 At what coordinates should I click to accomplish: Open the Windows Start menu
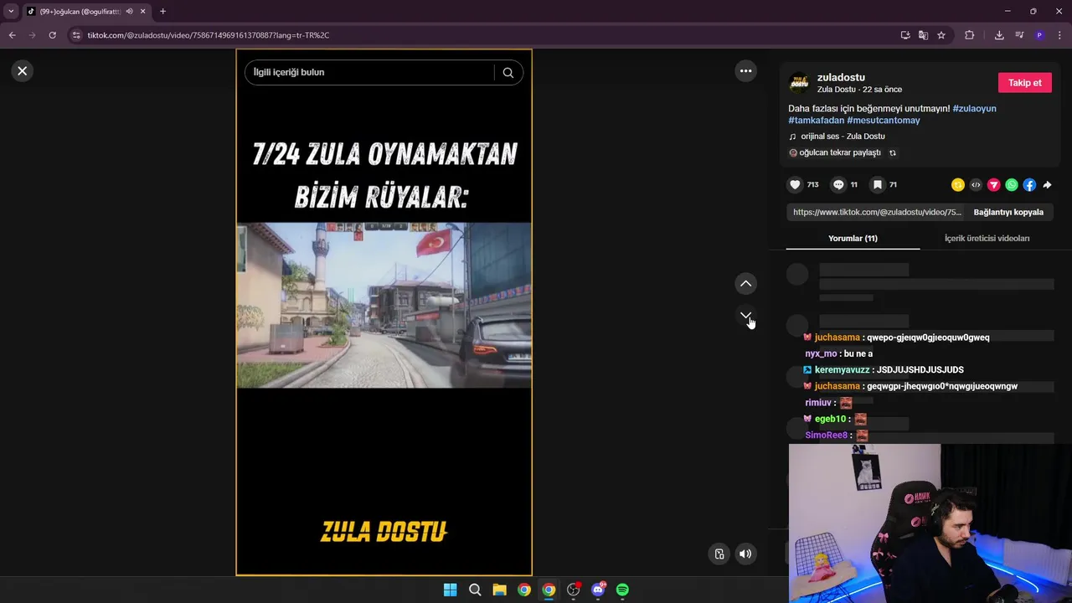coord(450,590)
